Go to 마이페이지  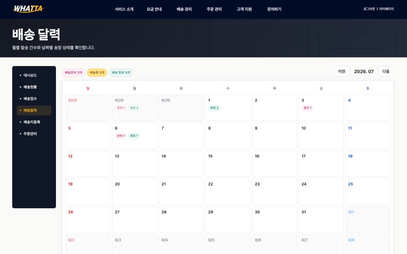click(x=387, y=9)
